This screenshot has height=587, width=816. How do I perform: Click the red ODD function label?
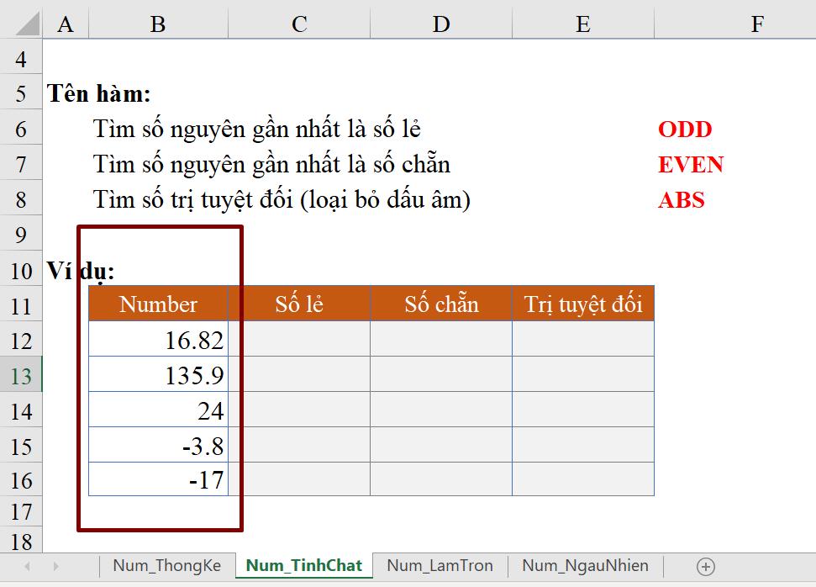tap(683, 129)
